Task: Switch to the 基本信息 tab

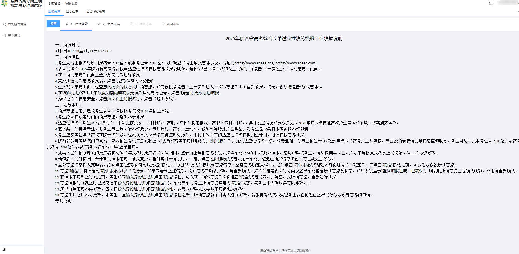Action: coord(72,12)
